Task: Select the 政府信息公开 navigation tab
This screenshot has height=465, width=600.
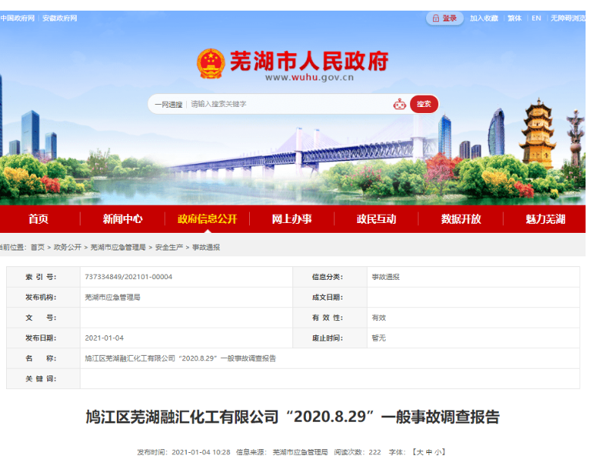Action: point(207,219)
